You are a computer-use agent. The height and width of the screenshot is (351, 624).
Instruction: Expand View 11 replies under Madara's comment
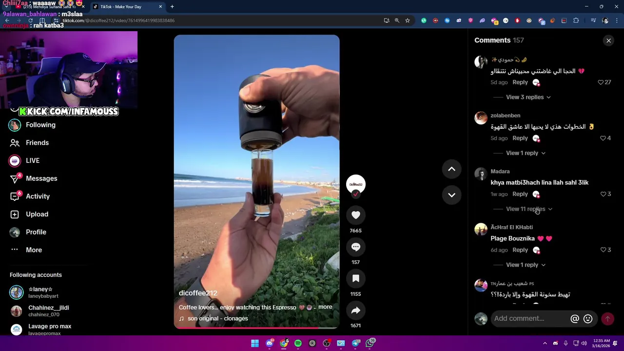pos(529,209)
